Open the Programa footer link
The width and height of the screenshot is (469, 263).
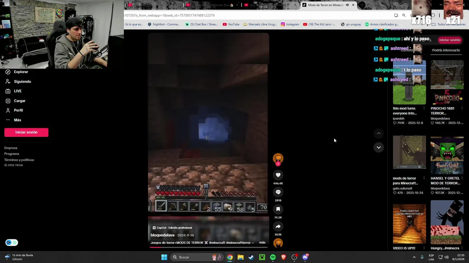[x=12, y=154]
